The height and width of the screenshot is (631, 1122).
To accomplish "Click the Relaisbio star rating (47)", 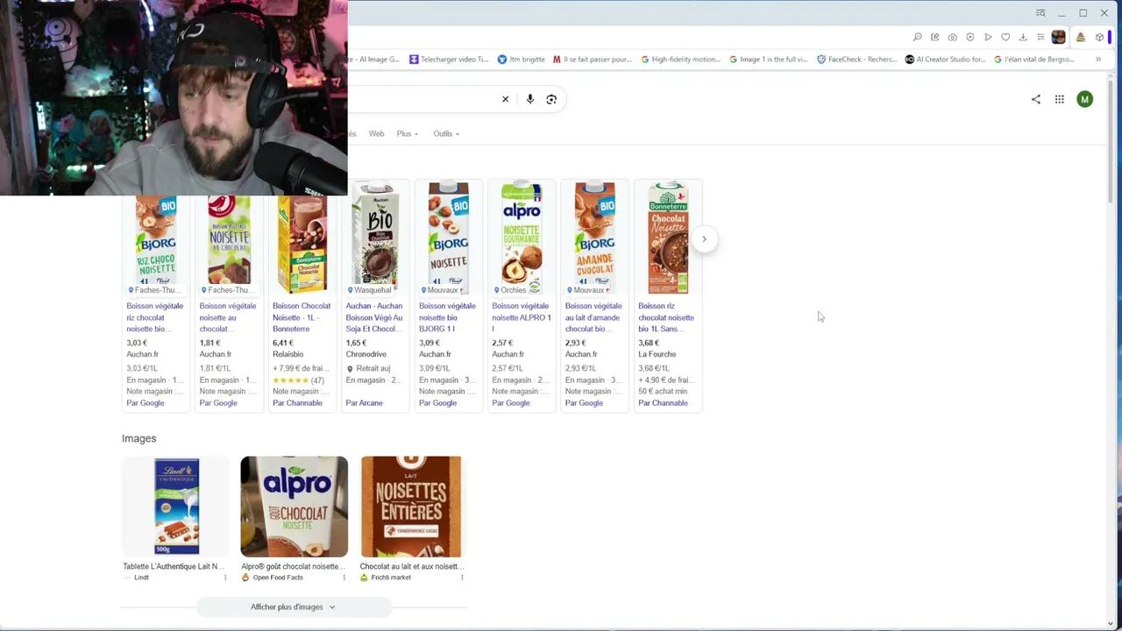I will point(298,380).
